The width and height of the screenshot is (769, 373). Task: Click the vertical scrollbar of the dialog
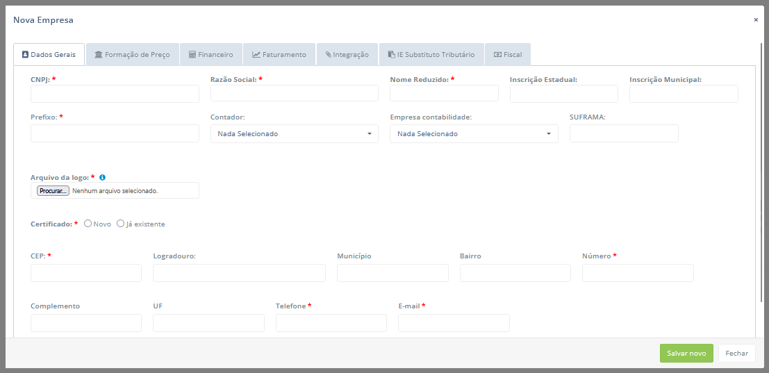pos(761,174)
